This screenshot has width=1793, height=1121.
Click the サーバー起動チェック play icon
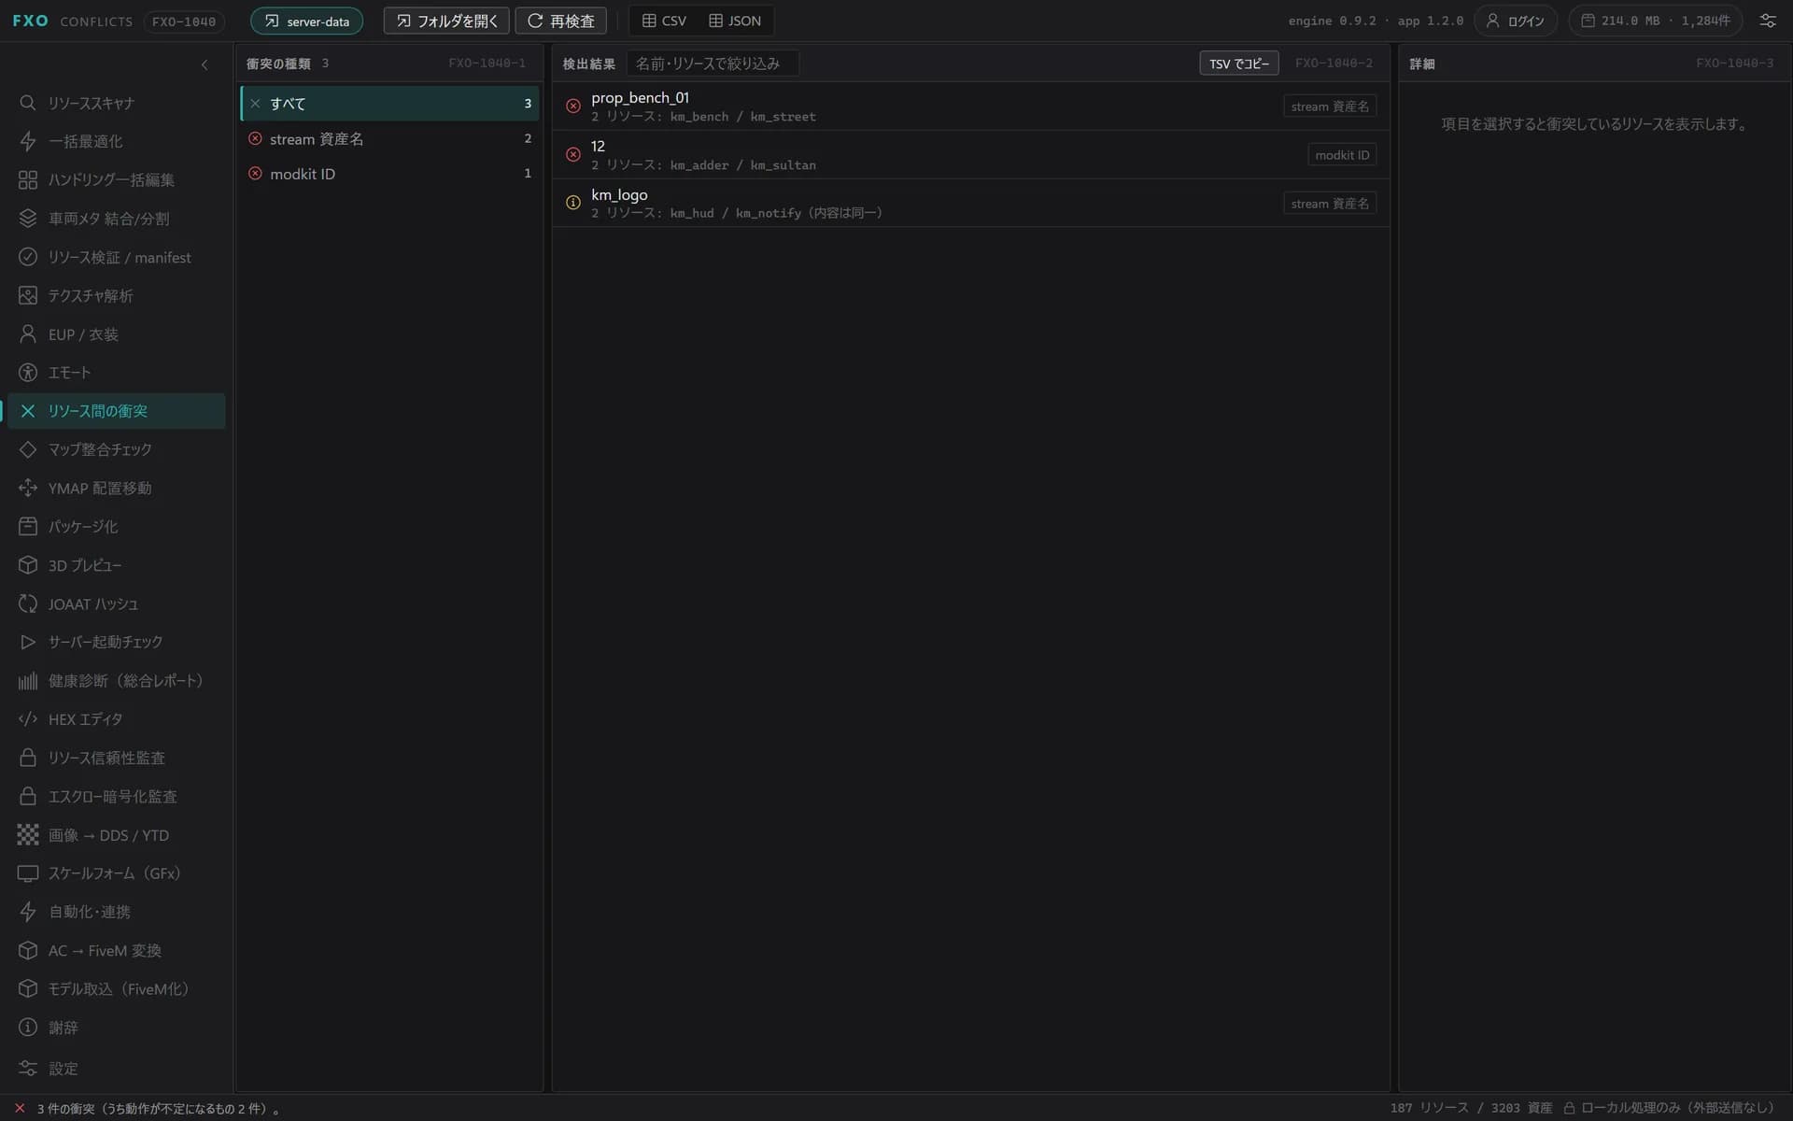28,642
